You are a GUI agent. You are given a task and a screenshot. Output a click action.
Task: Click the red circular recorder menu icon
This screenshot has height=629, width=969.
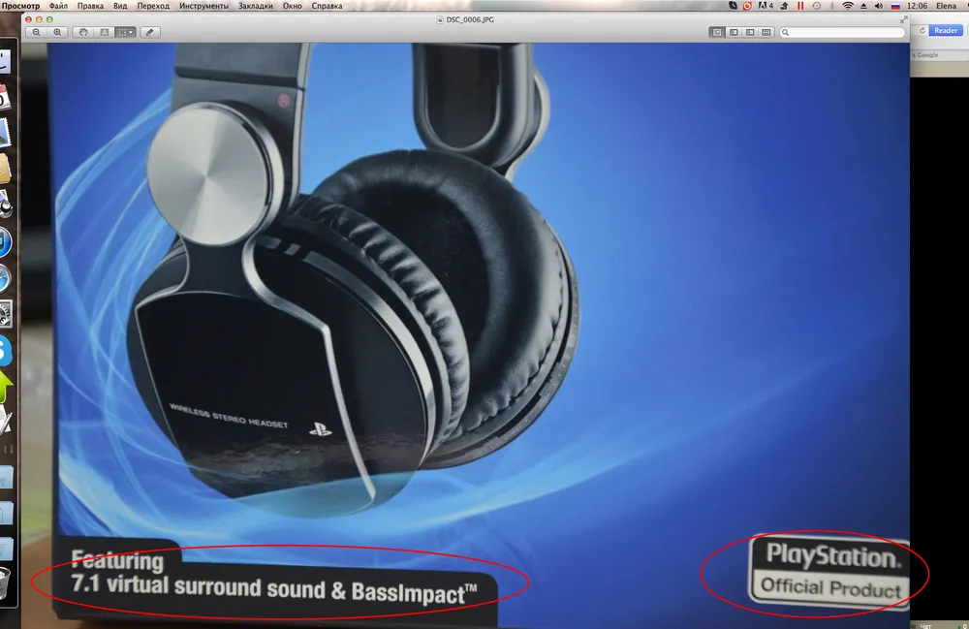pyautogui.click(x=747, y=6)
